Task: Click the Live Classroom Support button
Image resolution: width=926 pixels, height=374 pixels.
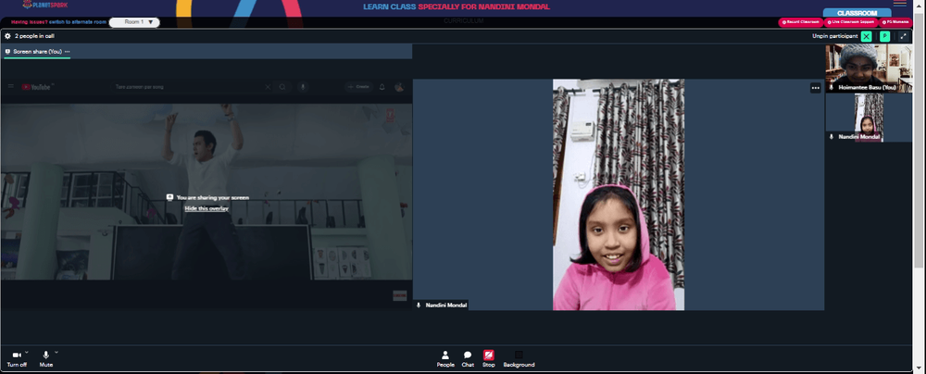Action: pos(851,22)
